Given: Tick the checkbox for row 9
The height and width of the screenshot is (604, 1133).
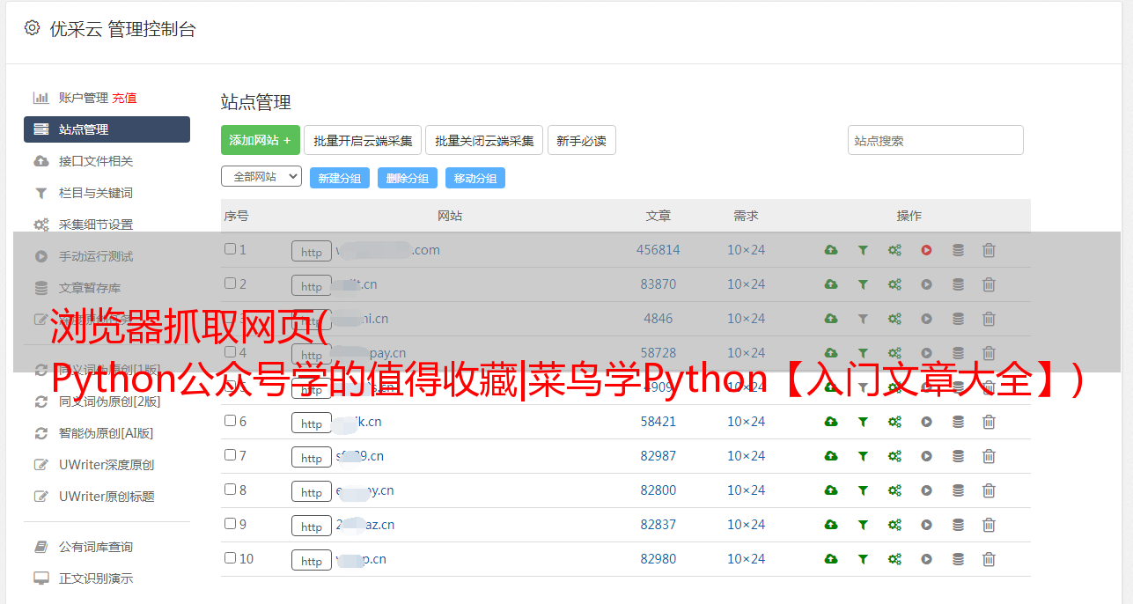Looking at the screenshot, I should 230,524.
